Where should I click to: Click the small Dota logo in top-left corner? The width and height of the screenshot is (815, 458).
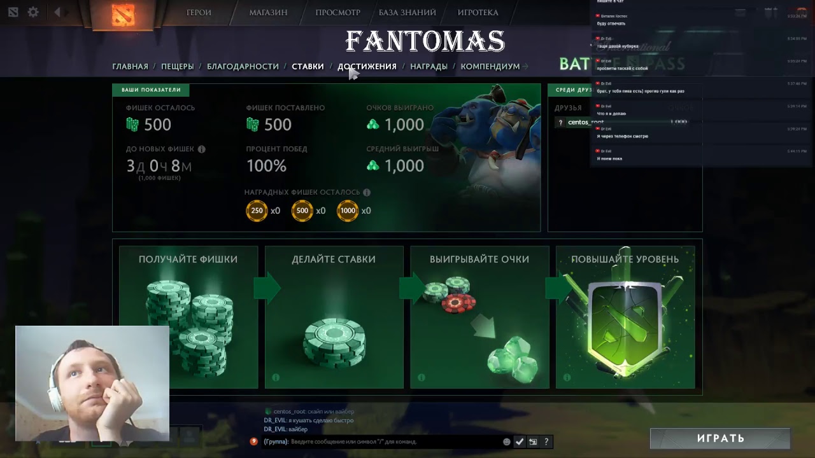(x=13, y=12)
